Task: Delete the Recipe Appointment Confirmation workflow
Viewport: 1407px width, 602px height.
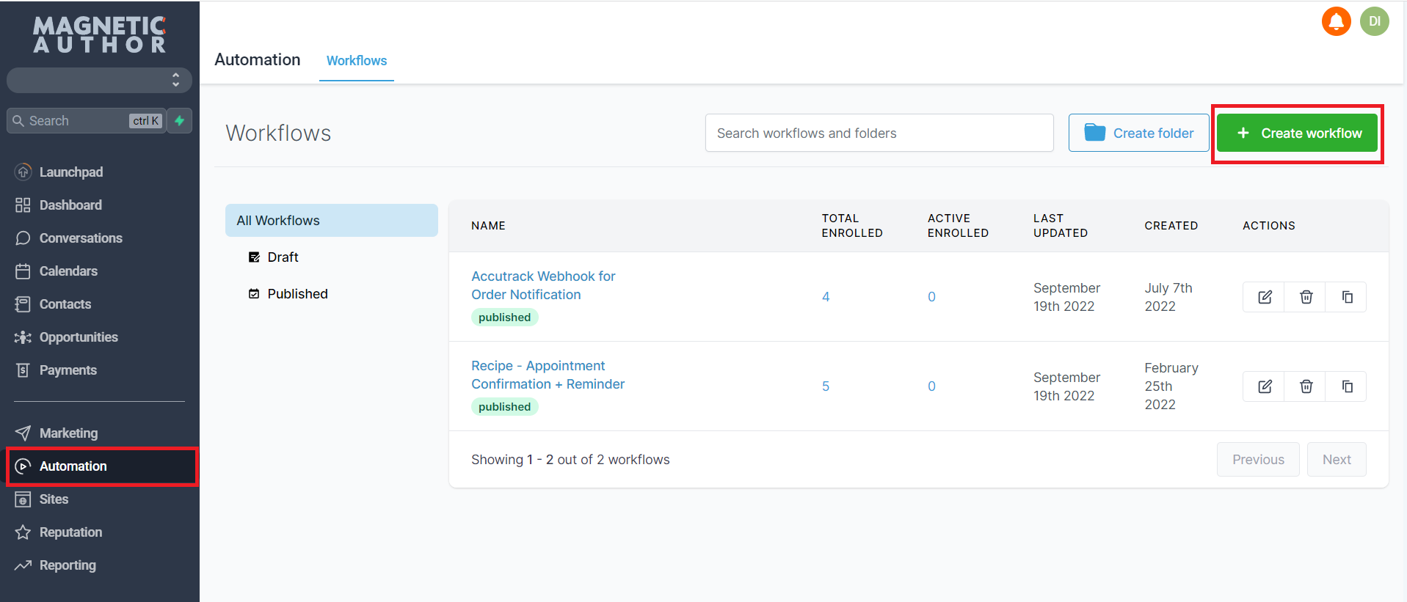Action: [x=1306, y=386]
